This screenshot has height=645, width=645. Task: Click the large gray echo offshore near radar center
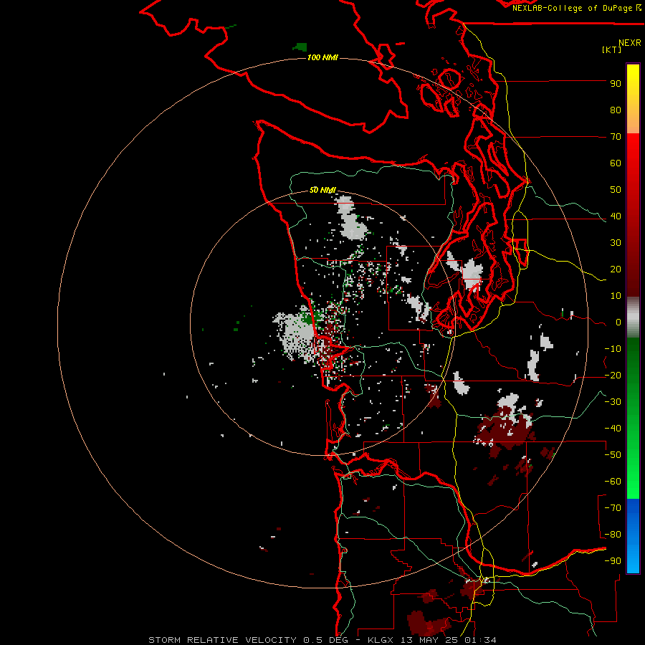[x=295, y=336]
